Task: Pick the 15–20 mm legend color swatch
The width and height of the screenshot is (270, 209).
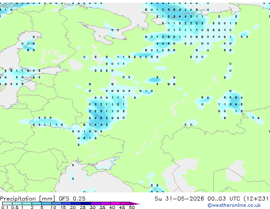Action: point(66,203)
